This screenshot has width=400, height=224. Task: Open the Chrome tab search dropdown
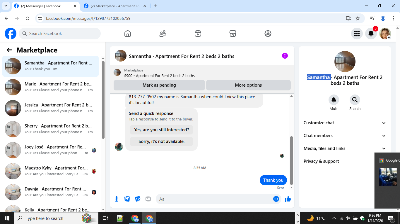pos(6,6)
